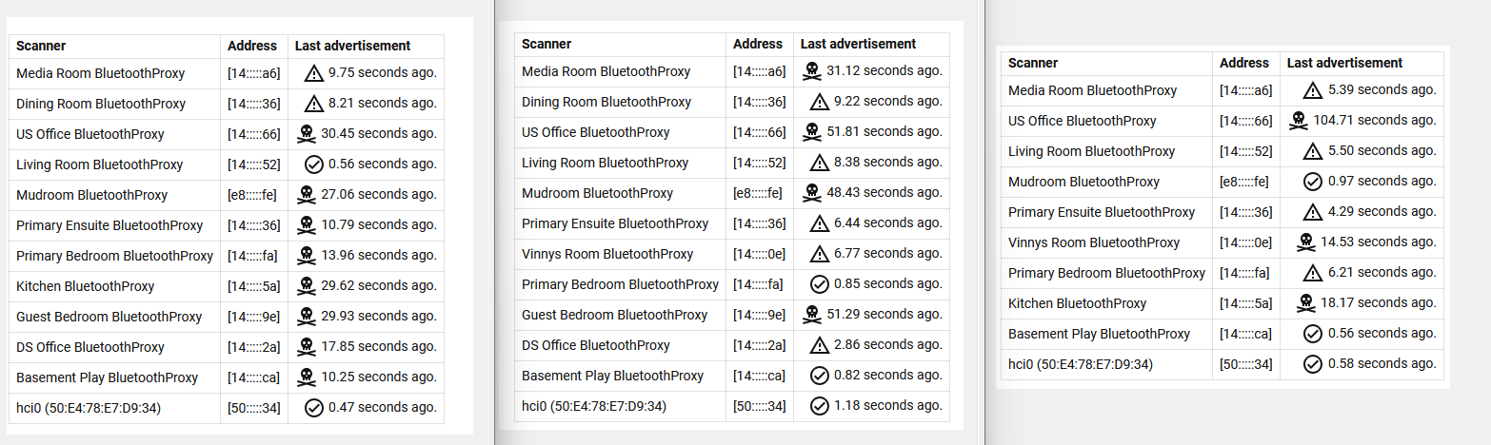The width and height of the screenshot is (1491, 445).
Task: Click the 14.53 seconds ago text
Action: pos(1378,242)
